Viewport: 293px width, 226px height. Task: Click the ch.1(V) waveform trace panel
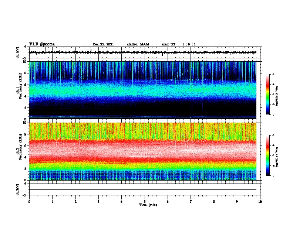coord(145,52)
